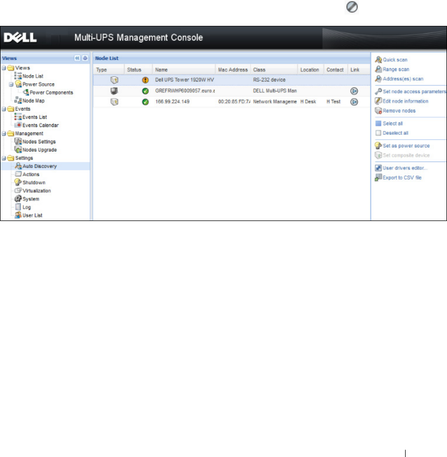Click the System gear icon in tree
This screenshot has height=457, width=447.
(x=18, y=198)
